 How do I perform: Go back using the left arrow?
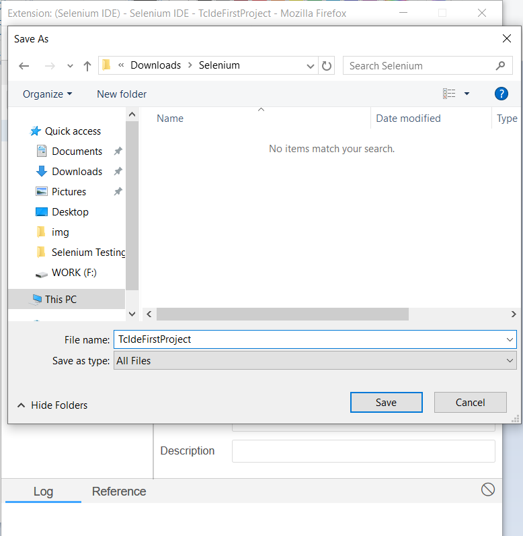coord(24,65)
